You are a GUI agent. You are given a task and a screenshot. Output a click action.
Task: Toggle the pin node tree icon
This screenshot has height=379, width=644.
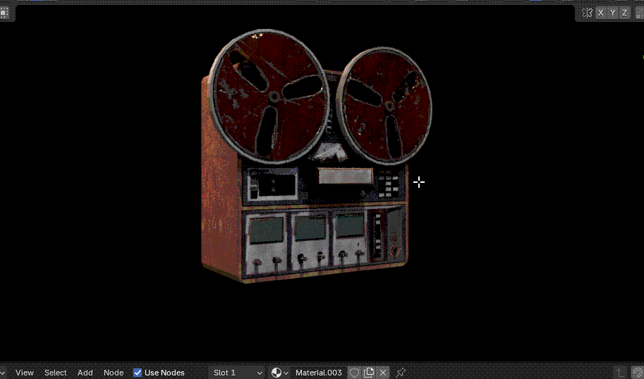coord(401,373)
